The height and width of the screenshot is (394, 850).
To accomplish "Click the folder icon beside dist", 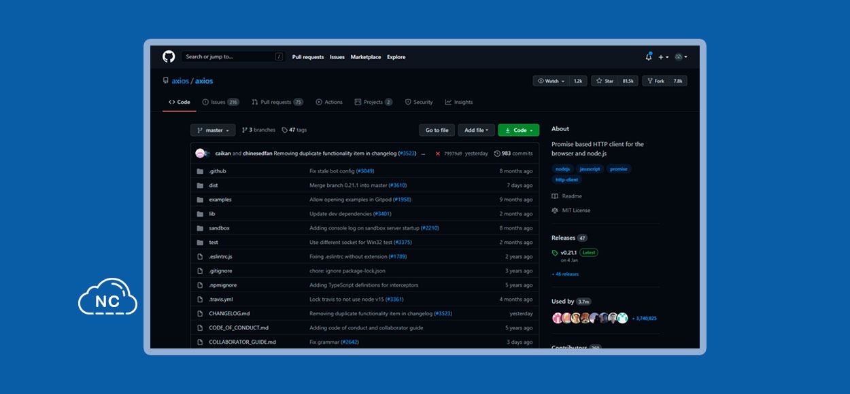I will (200, 185).
